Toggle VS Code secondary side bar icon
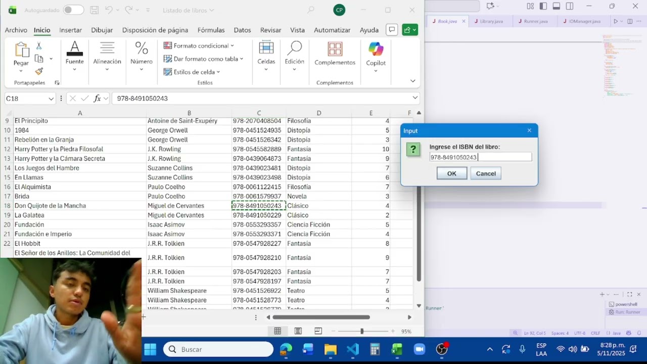 tap(570, 6)
